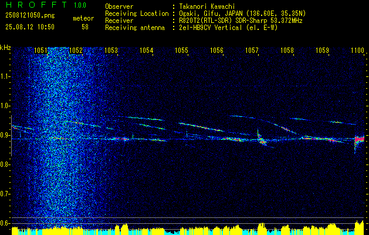This screenshot has height=235, width=369.
Task: Click the 1057 time axis label
Action: click(x=252, y=50)
